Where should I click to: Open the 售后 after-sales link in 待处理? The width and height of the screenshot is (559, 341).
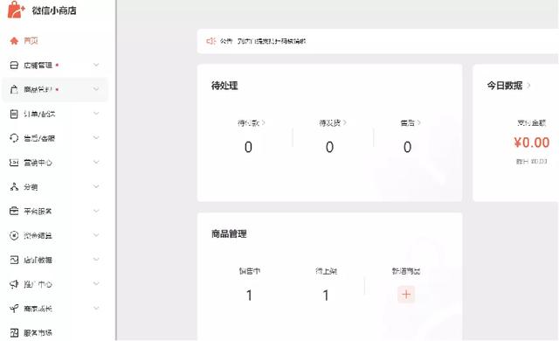[411, 123]
